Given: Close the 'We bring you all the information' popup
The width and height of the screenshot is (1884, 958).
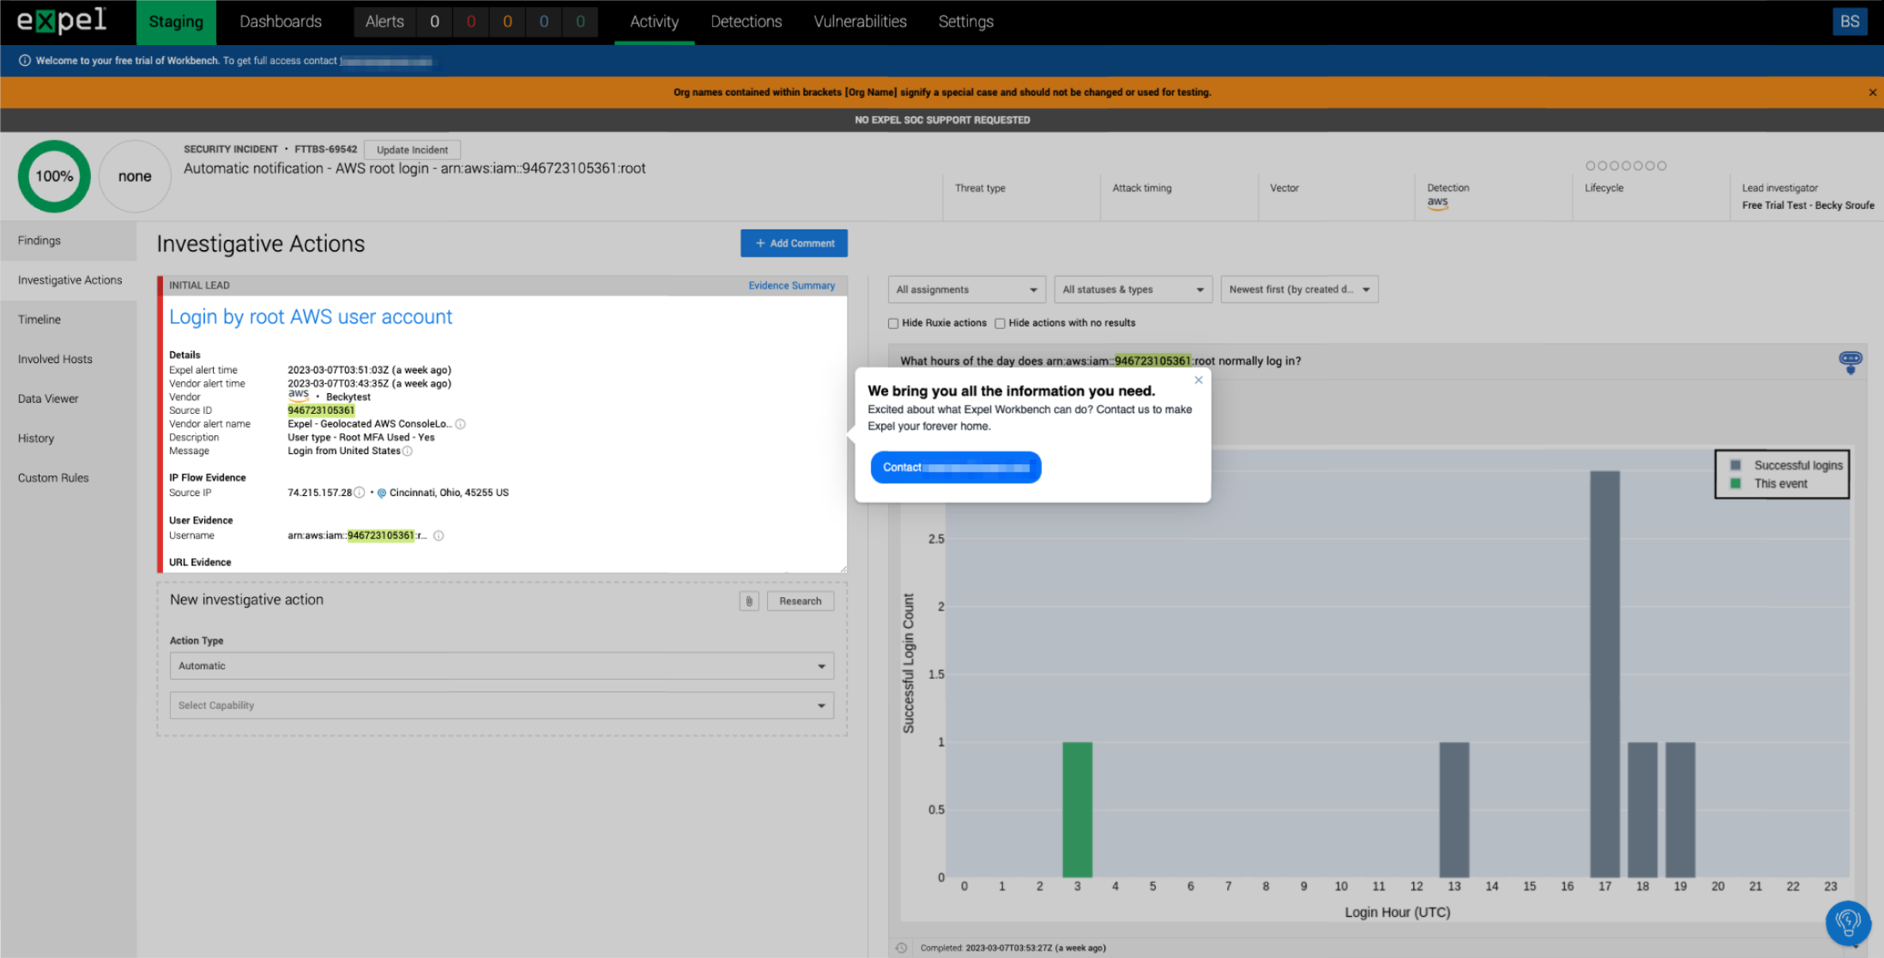Looking at the screenshot, I should [x=1198, y=380].
